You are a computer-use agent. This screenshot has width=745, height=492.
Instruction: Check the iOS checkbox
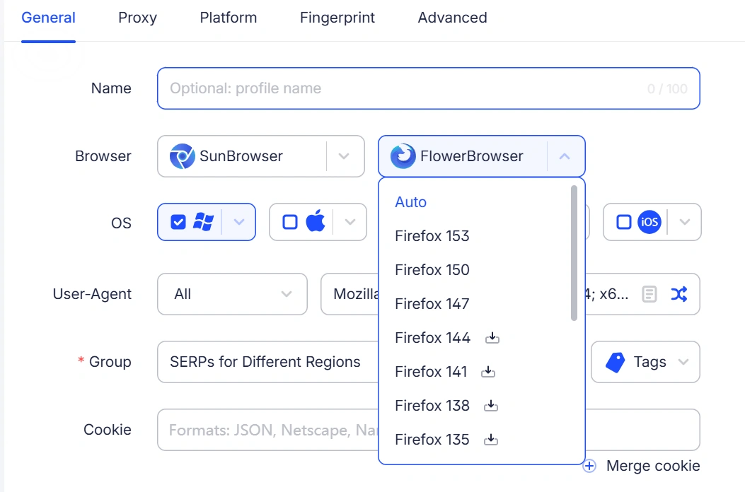coord(624,222)
